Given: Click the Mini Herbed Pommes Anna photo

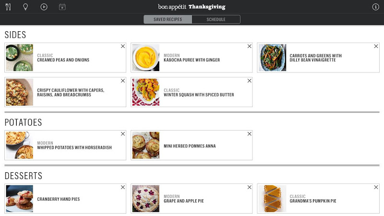Looking at the screenshot, I should [x=146, y=145].
